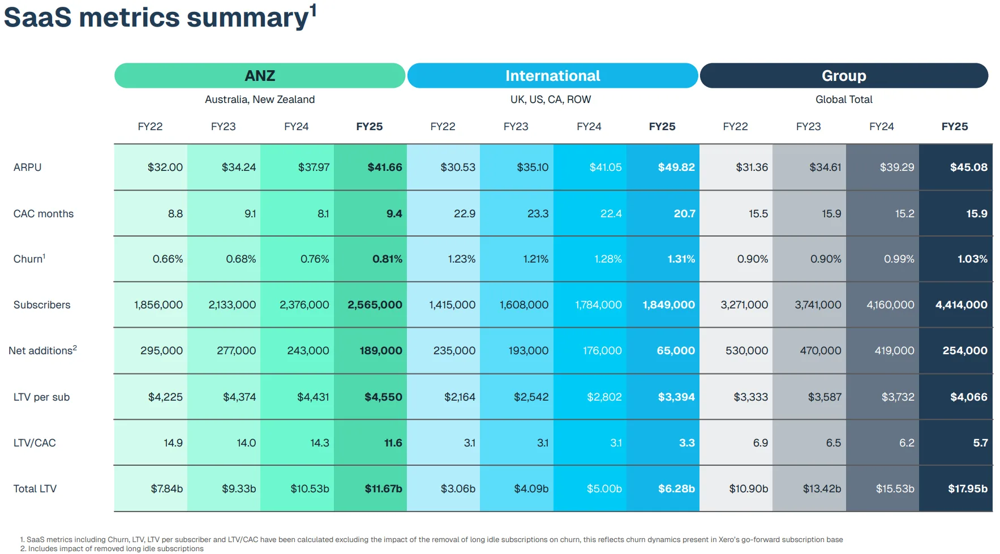1000x554 pixels.
Task: Select the 4,414,000 Group subscribers cell
Action: (x=961, y=305)
